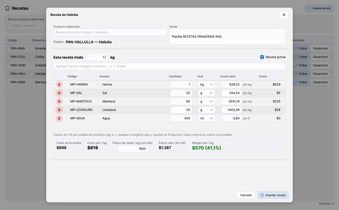Image resolution: width=339 pixels, height=210 pixels.
Task: Focus the Agregar insumo search box
Action: [x=169, y=66]
